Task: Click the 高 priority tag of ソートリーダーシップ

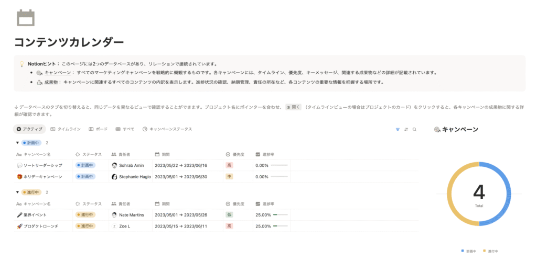Action: coord(230,165)
